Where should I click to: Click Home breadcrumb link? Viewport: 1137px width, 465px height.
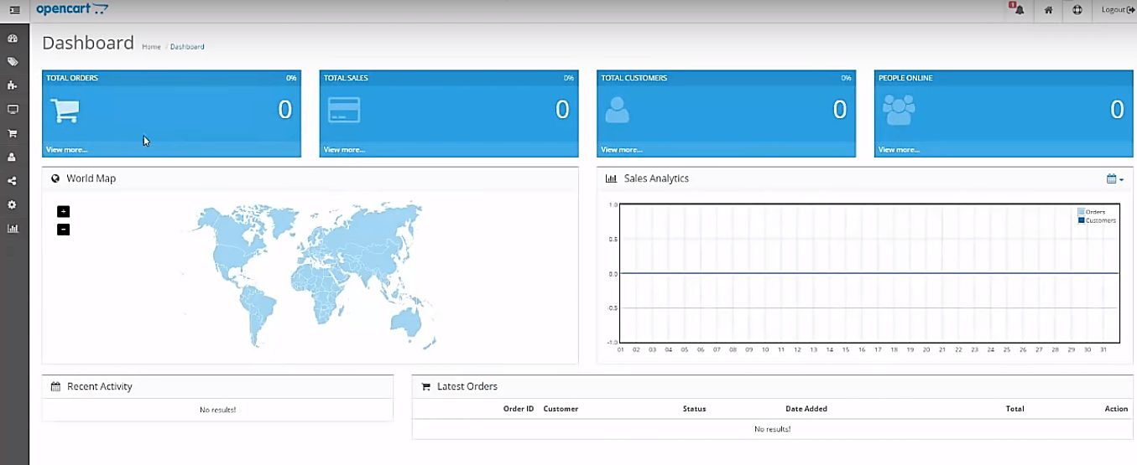[x=151, y=47]
